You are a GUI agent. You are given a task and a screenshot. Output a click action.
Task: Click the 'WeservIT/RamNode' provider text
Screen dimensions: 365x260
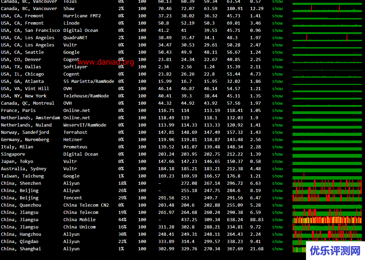(x=85, y=125)
